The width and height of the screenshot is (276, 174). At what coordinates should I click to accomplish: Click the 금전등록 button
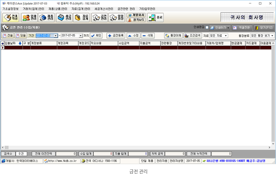(x=116, y=35)
